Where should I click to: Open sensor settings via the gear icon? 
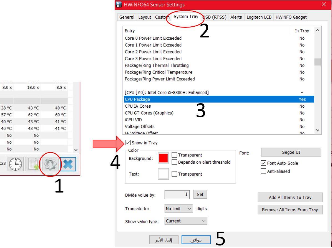[x=51, y=164]
